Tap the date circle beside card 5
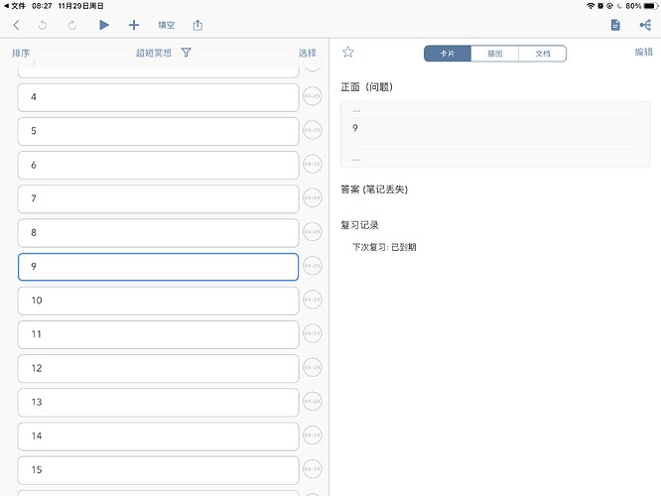 pos(313,130)
